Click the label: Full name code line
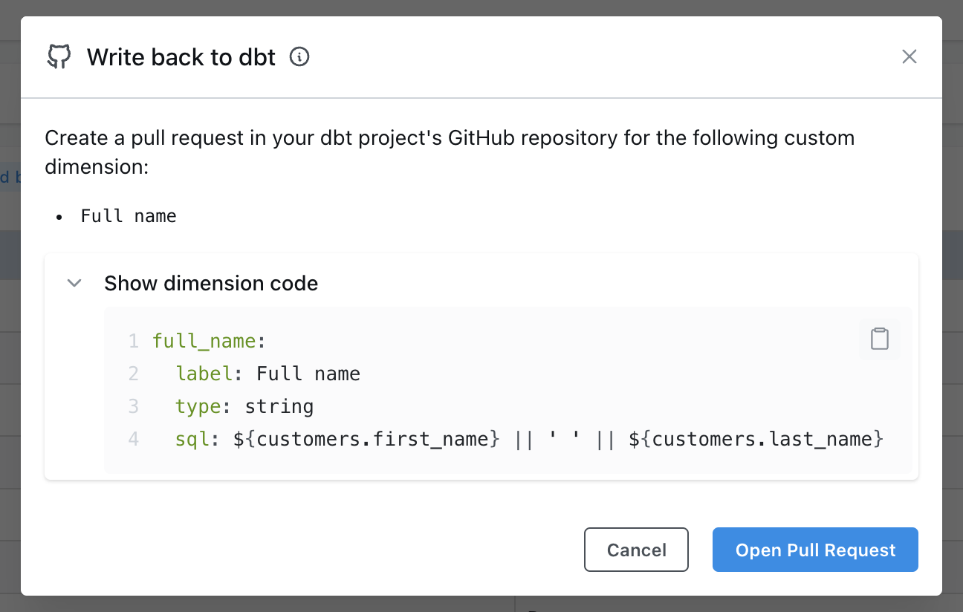The image size is (963, 612). click(x=267, y=374)
